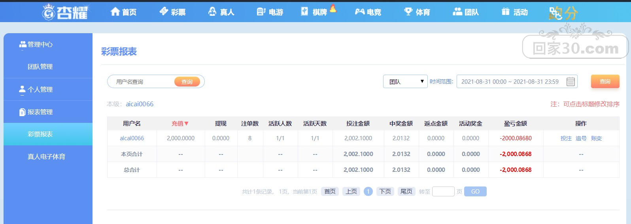Viewport: 631px width, 224px height.
Task: Click -2000.08680 profit cell in aicai0066 row
Action: coord(516,138)
